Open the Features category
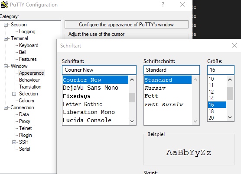This screenshot has height=174, width=241. click(28, 59)
